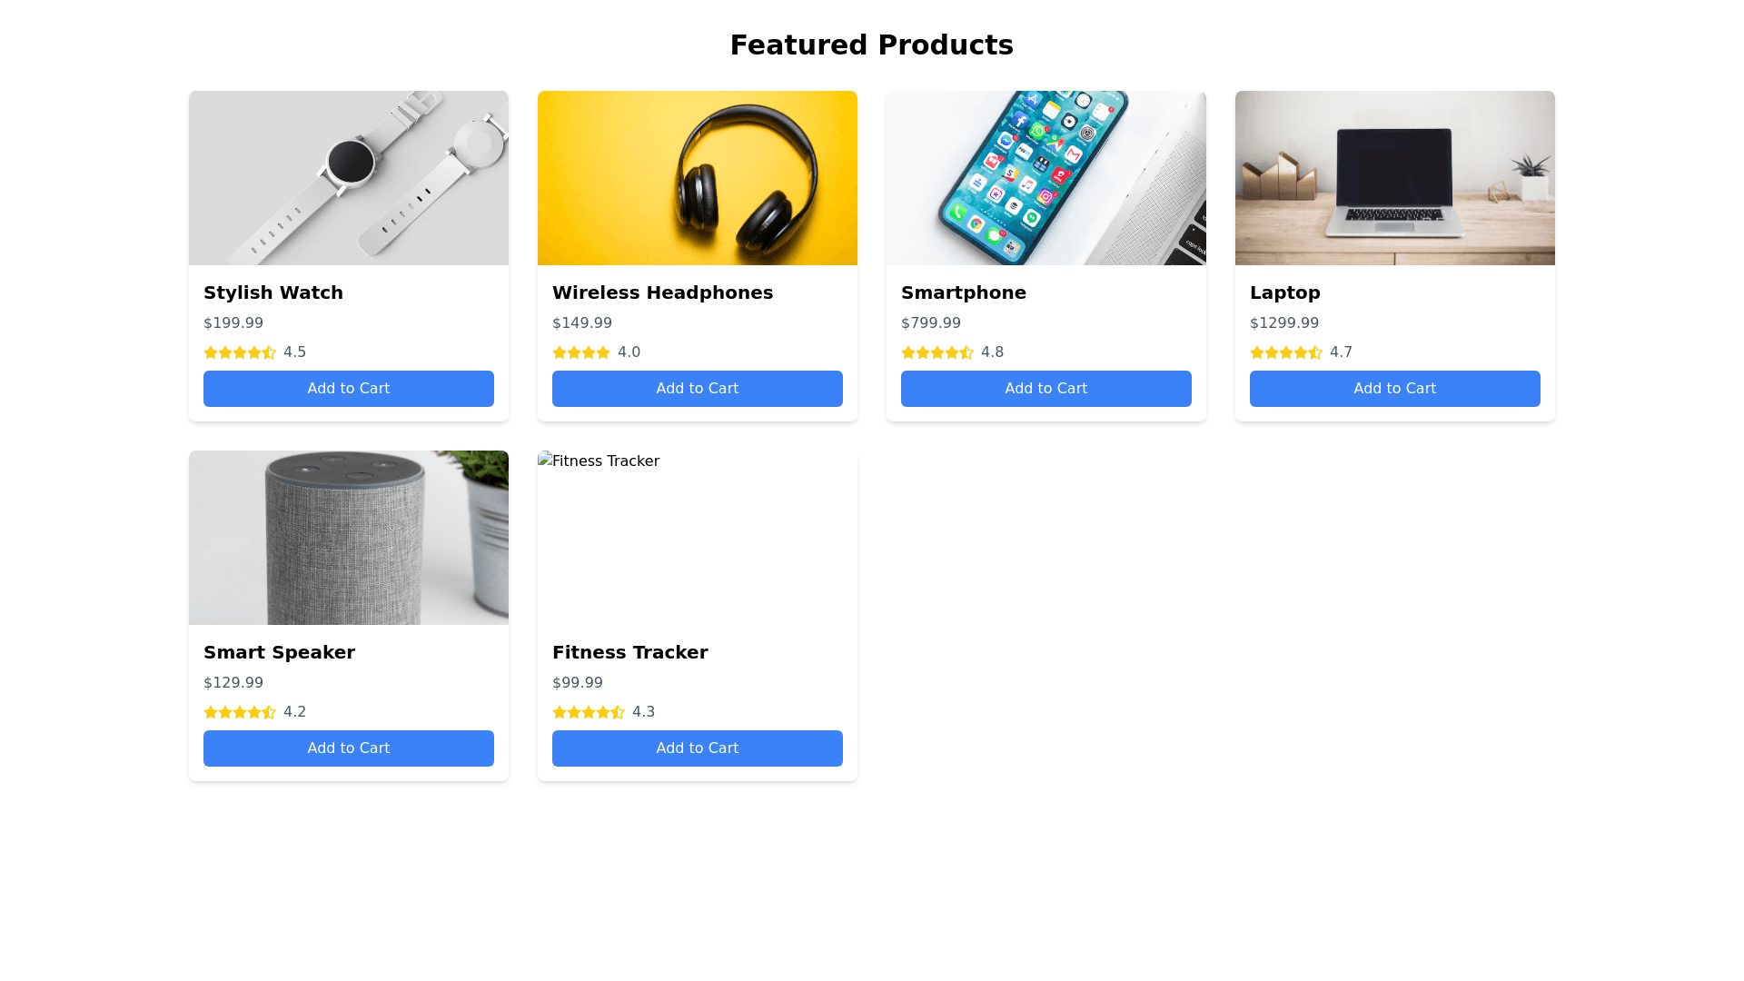Open the Smart Speaker product photo
Image resolution: width=1744 pixels, height=981 pixels.
[349, 538]
